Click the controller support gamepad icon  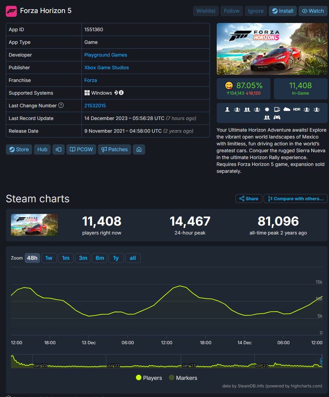[x=277, y=117]
